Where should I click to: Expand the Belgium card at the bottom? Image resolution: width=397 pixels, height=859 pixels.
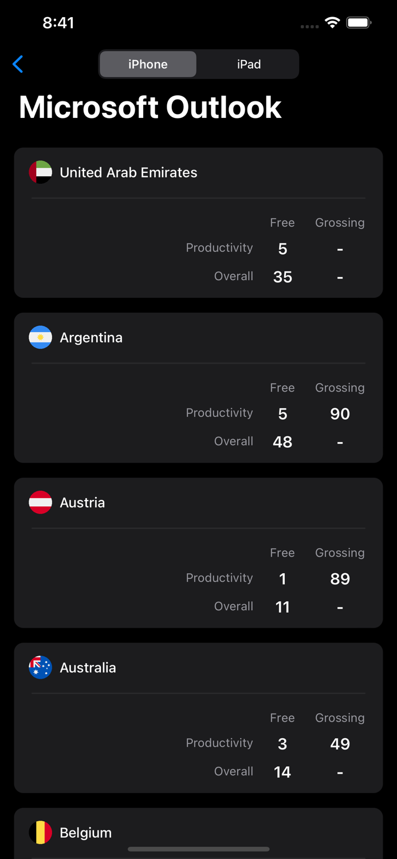[198, 832]
